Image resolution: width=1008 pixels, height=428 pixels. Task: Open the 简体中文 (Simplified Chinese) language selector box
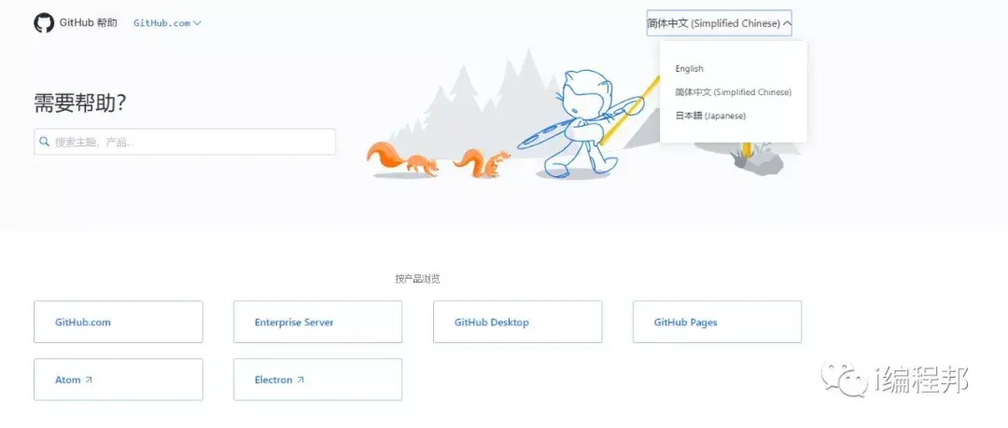click(x=719, y=23)
